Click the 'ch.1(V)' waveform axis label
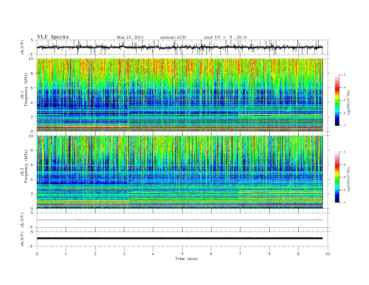Viewport: 369px width, 285px height. pos(22,47)
